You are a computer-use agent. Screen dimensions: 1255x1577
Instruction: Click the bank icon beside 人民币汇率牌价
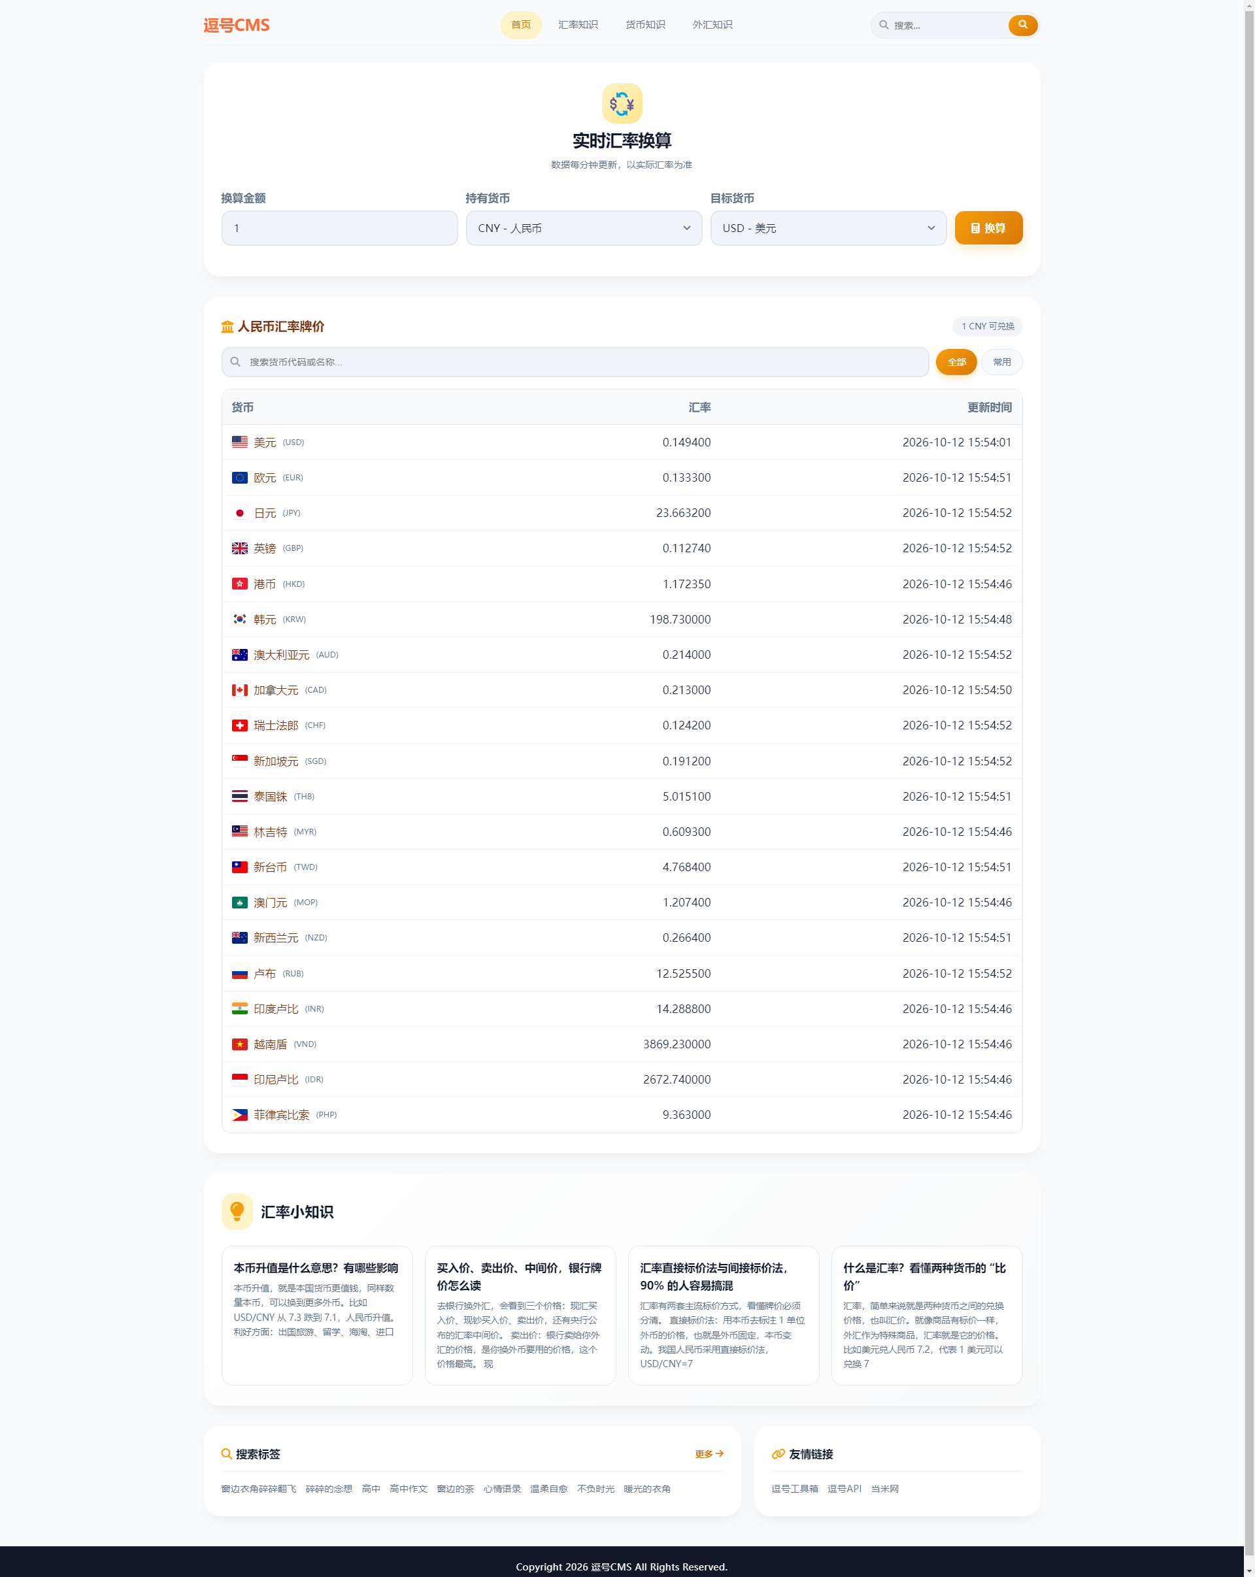click(227, 327)
